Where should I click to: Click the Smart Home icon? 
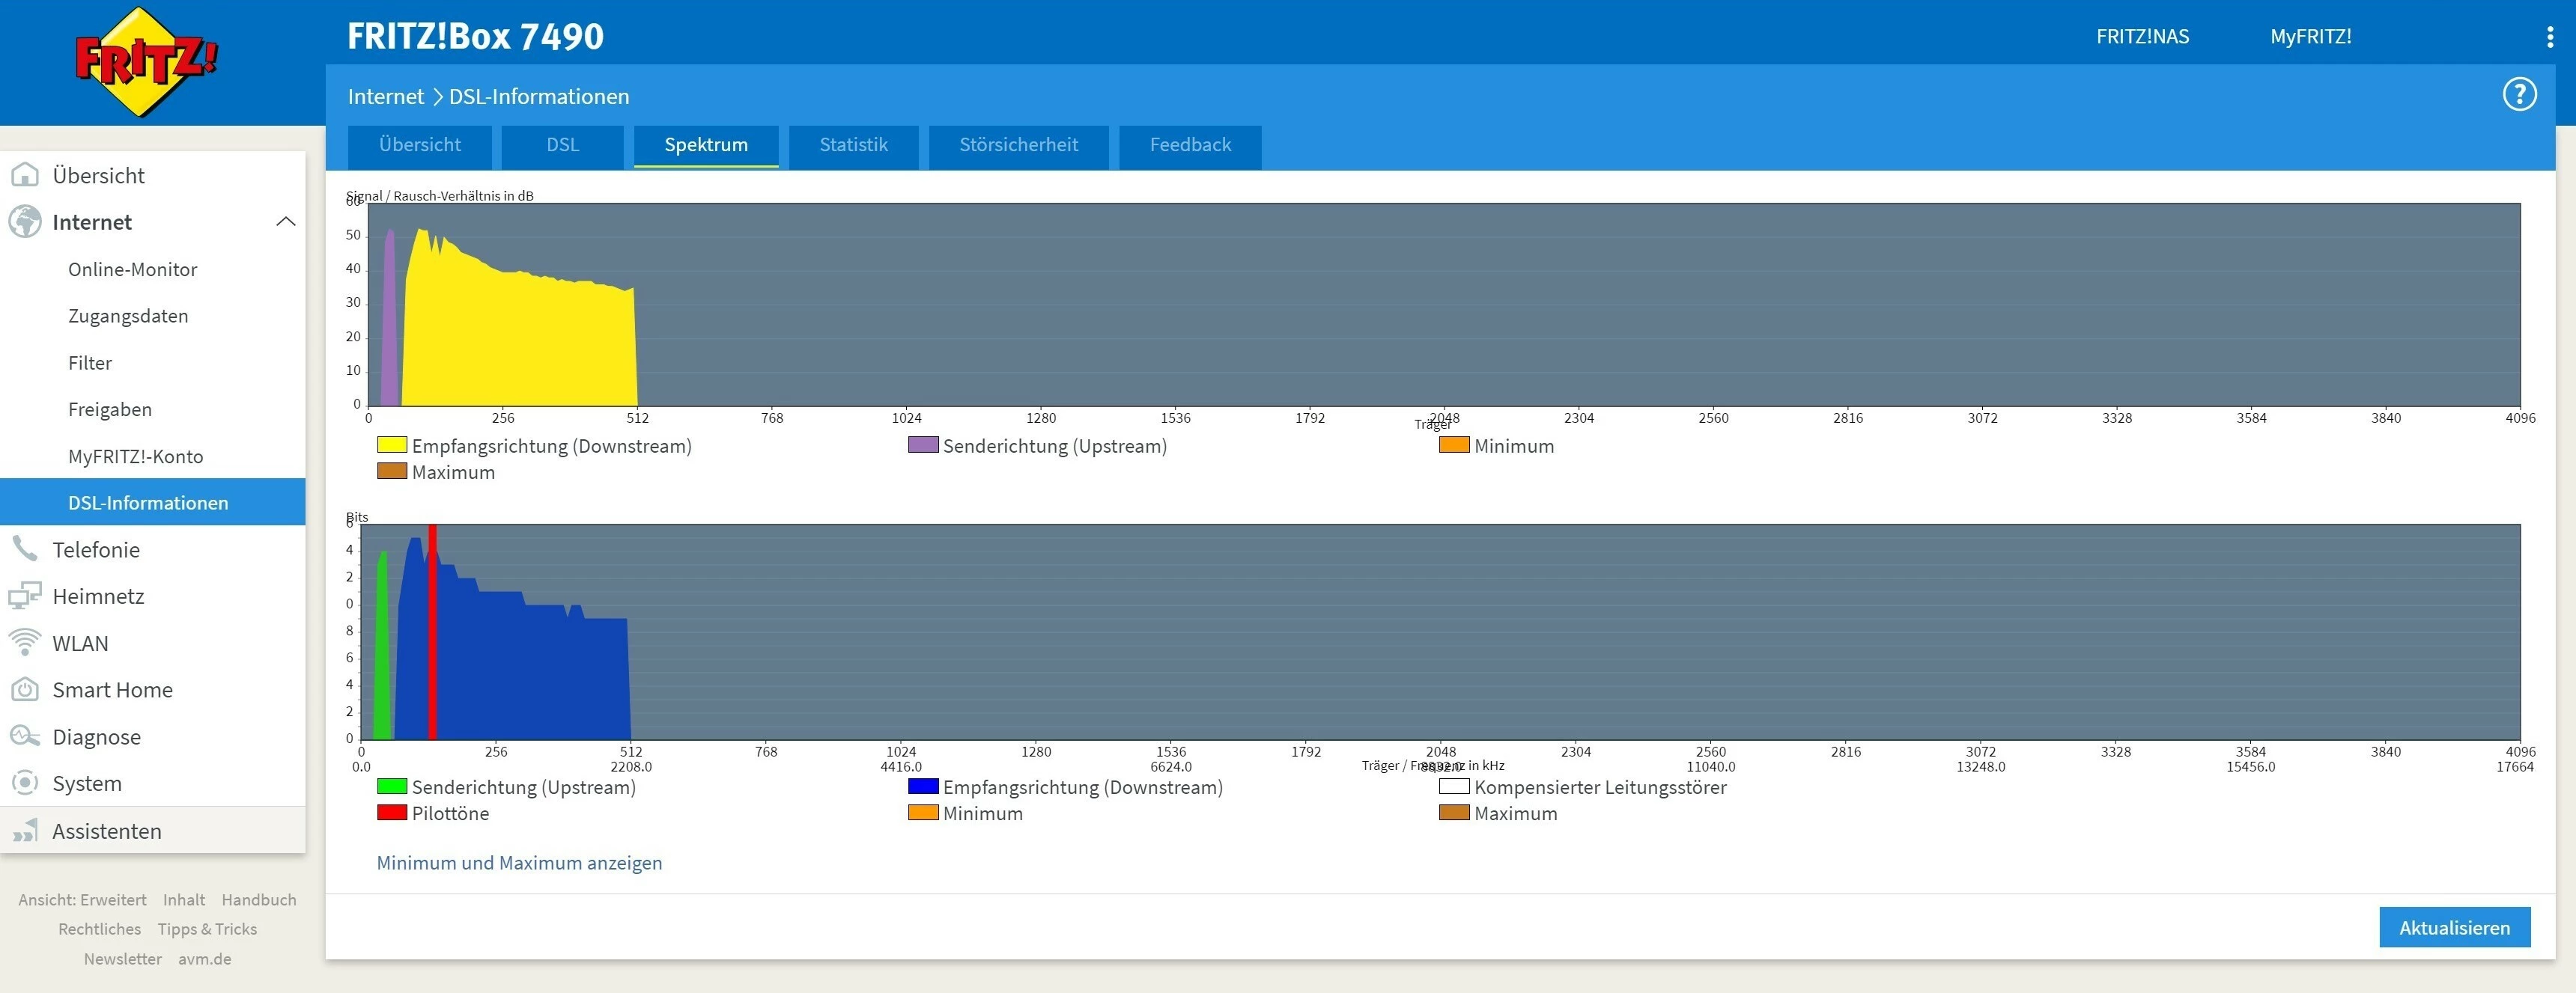click(x=24, y=689)
